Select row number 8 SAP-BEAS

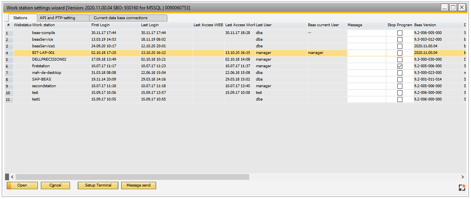click(x=9, y=79)
